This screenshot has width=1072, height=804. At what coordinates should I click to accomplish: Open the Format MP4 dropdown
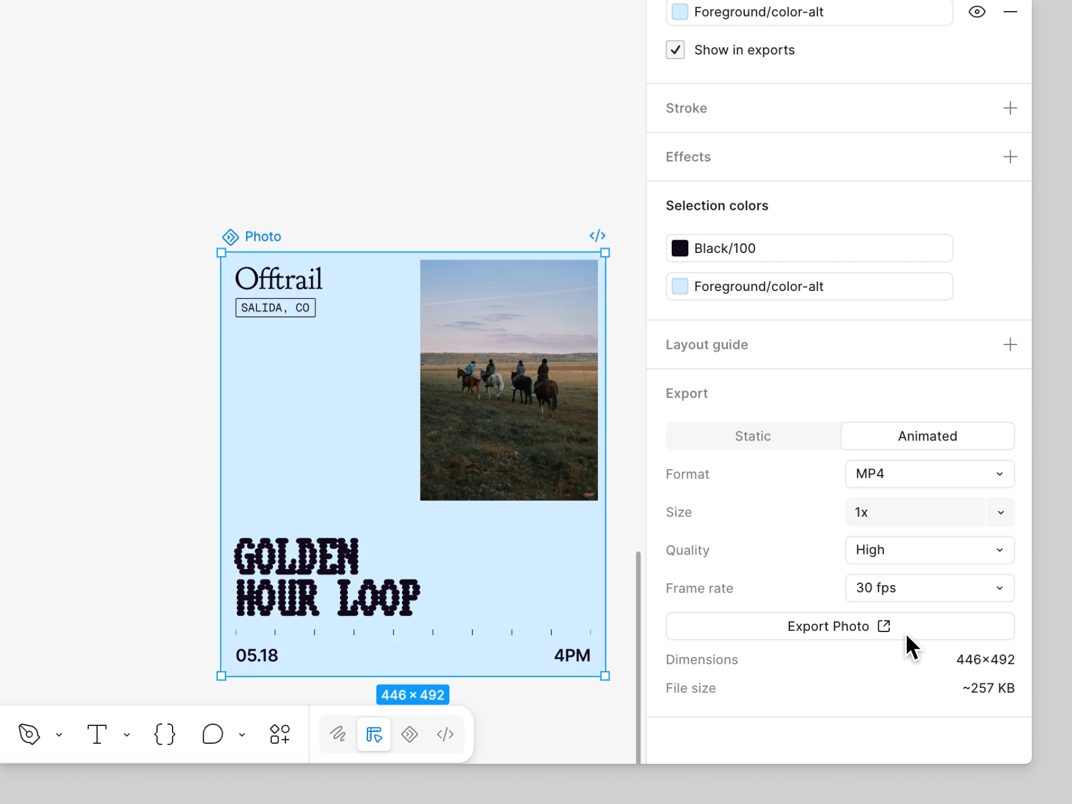point(930,473)
